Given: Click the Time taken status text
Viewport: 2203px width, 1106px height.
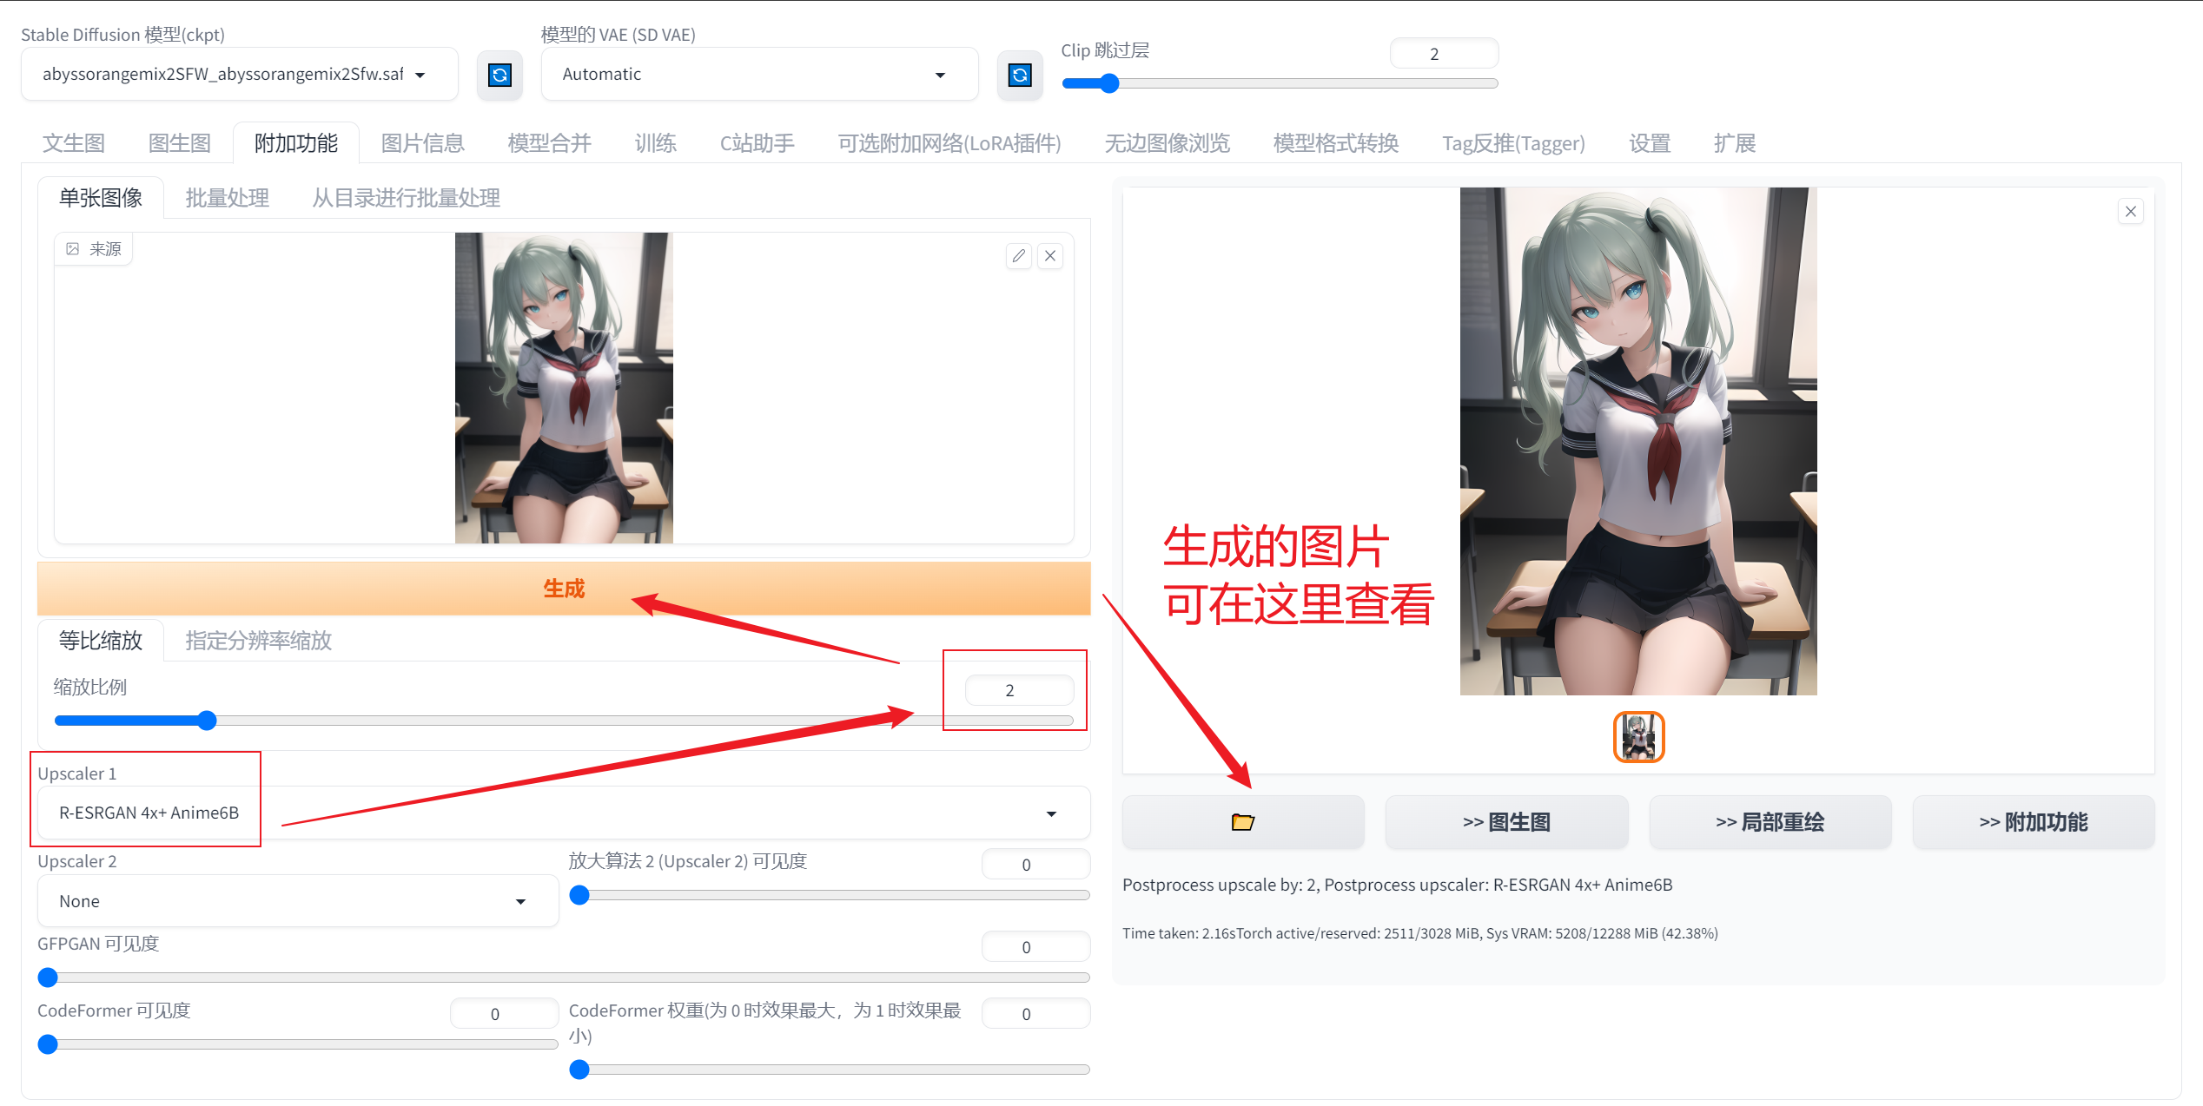Looking at the screenshot, I should coord(1419,933).
